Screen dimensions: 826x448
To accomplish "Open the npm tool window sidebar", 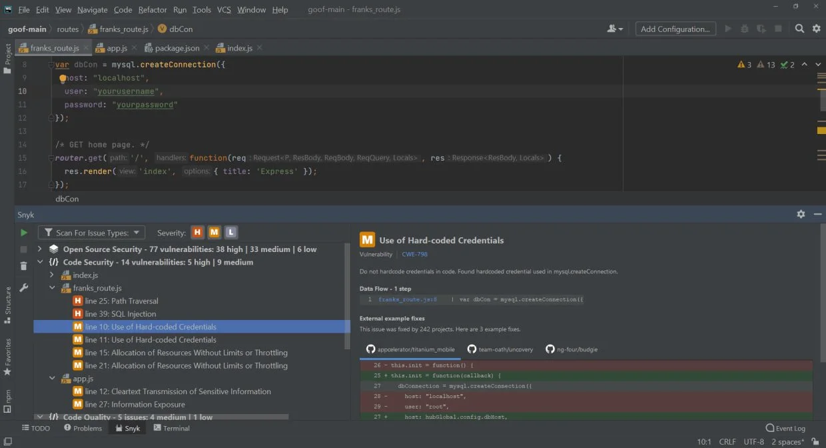I will (7, 400).
